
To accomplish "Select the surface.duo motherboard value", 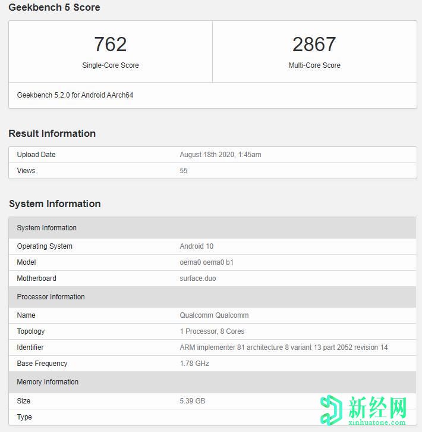I will tap(198, 278).
